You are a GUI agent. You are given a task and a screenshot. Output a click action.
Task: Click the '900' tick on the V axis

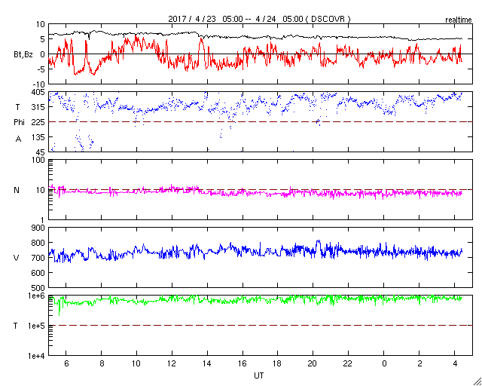[38, 228]
